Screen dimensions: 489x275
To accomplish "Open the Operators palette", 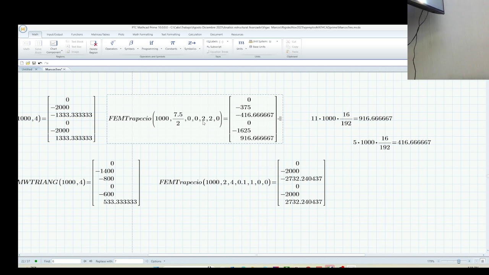I will pyautogui.click(x=112, y=45).
